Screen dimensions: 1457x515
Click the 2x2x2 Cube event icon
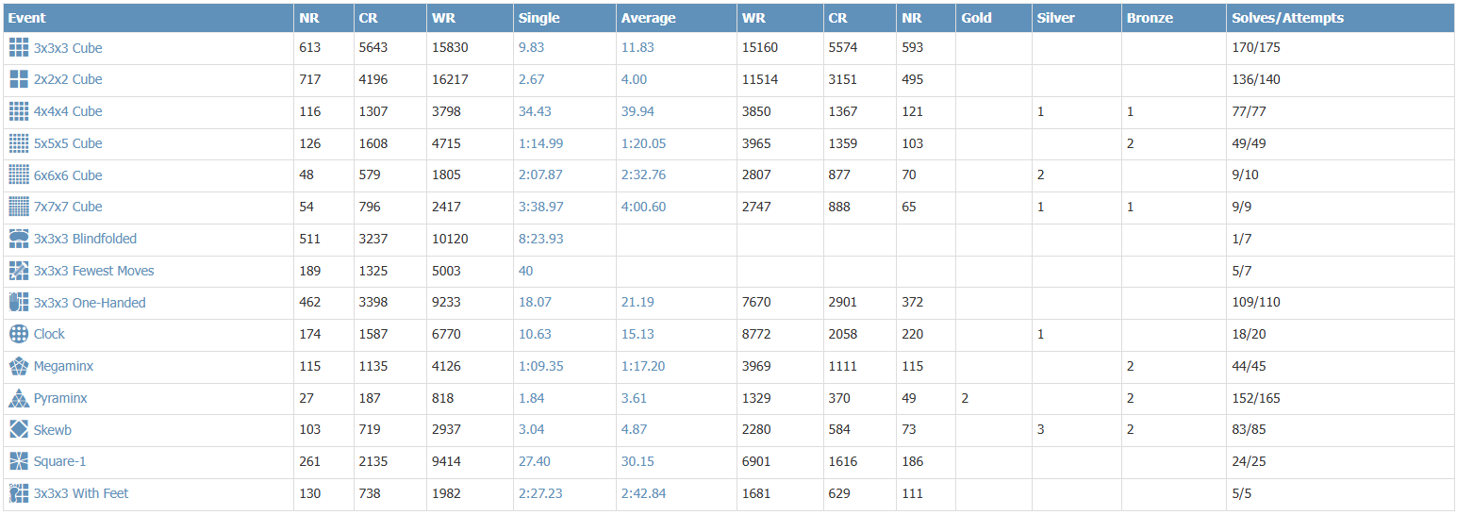19,79
